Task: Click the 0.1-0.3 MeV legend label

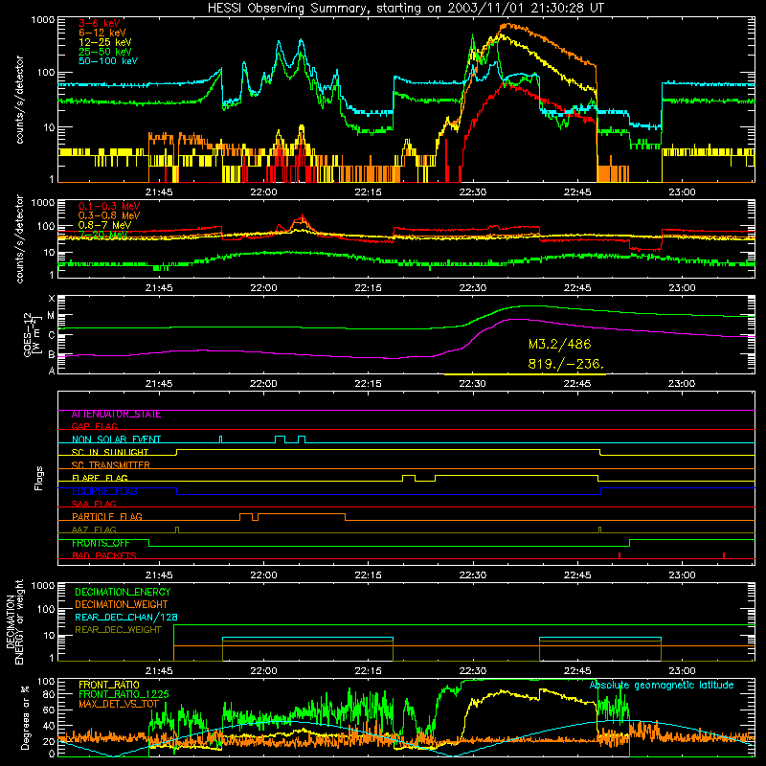Action: pos(109,206)
